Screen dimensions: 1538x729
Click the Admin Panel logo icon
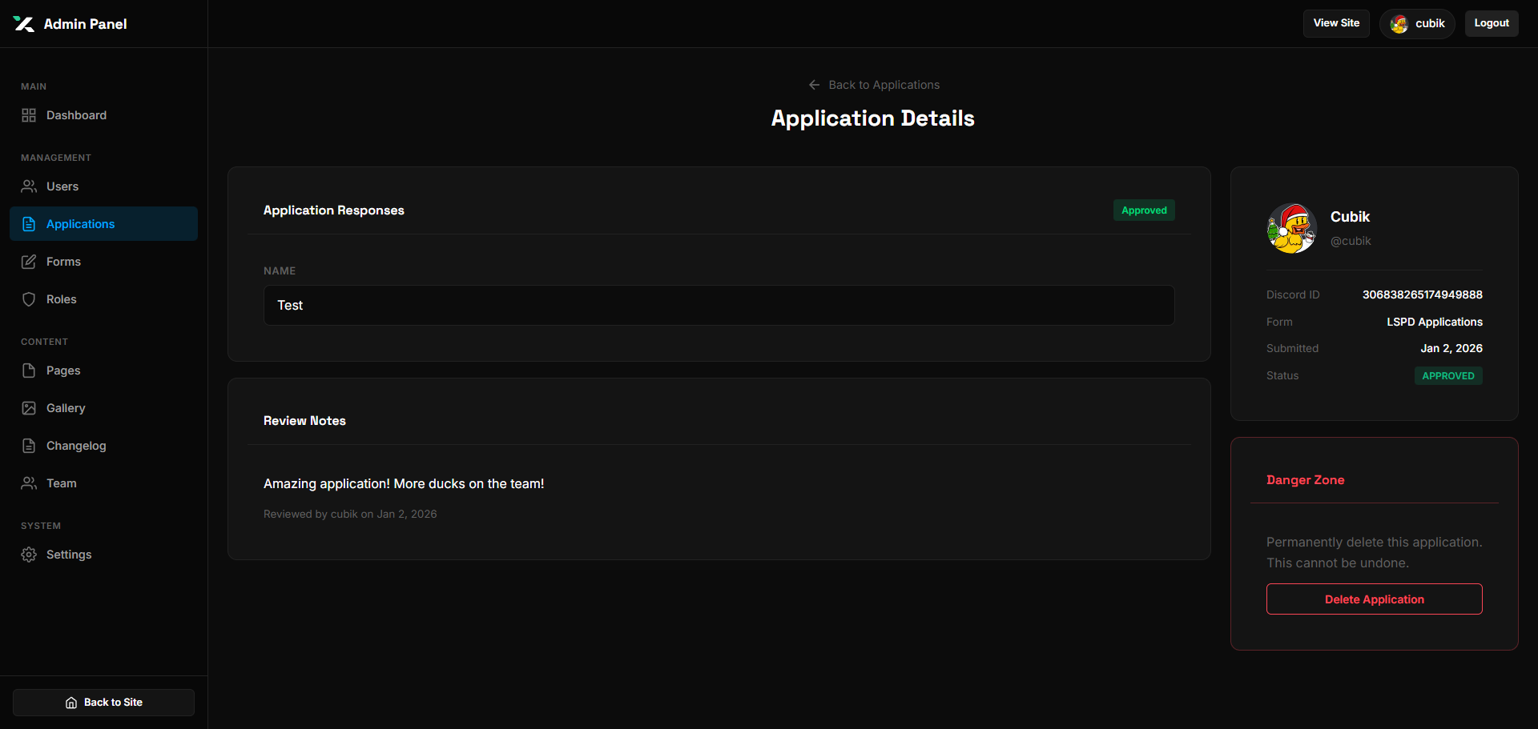click(24, 24)
